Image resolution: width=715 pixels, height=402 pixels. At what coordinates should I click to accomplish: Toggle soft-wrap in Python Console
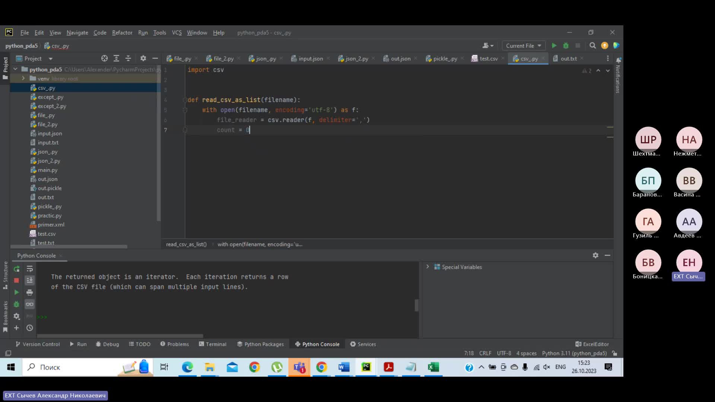(29, 269)
